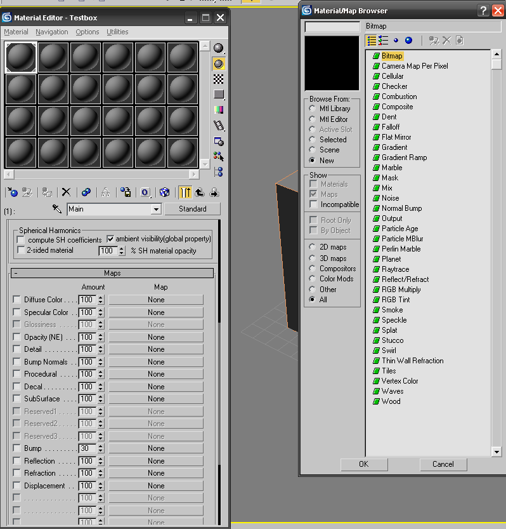Image resolution: width=506 pixels, height=529 pixels.
Task: Open the Material menu
Action: (x=16, y=32)
